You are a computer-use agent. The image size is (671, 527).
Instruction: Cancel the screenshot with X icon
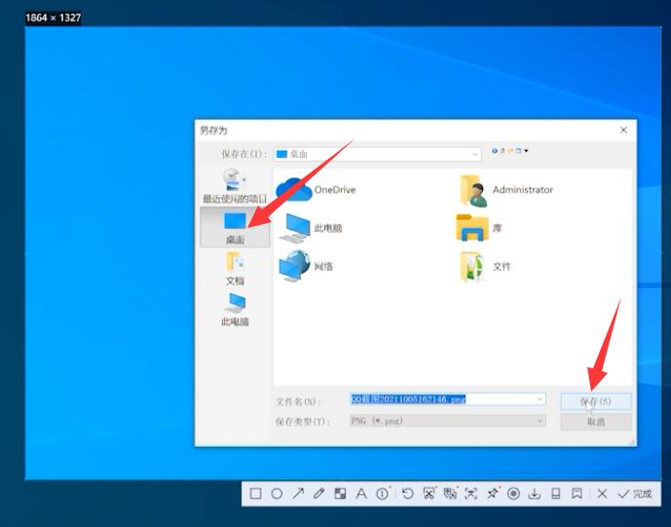tap(602, 494)
